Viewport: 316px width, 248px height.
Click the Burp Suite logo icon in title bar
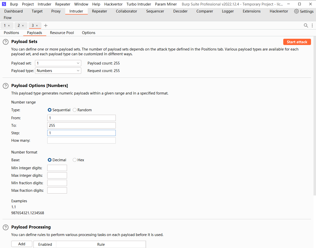(x=4, y=4)
